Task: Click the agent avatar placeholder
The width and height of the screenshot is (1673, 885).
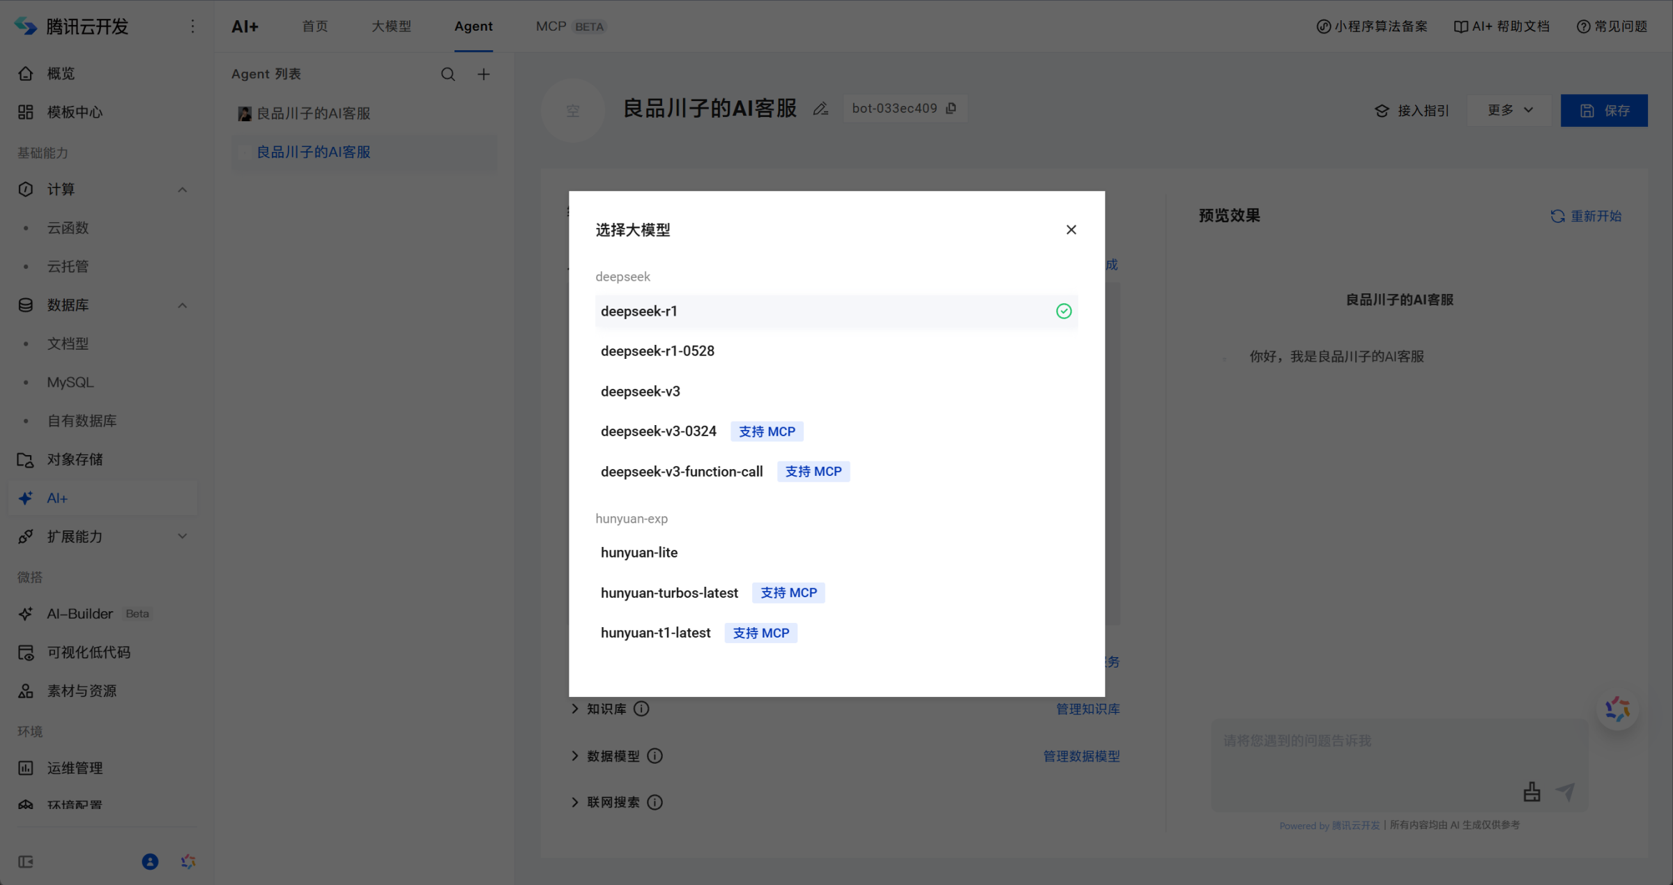Action: [572, 110]
